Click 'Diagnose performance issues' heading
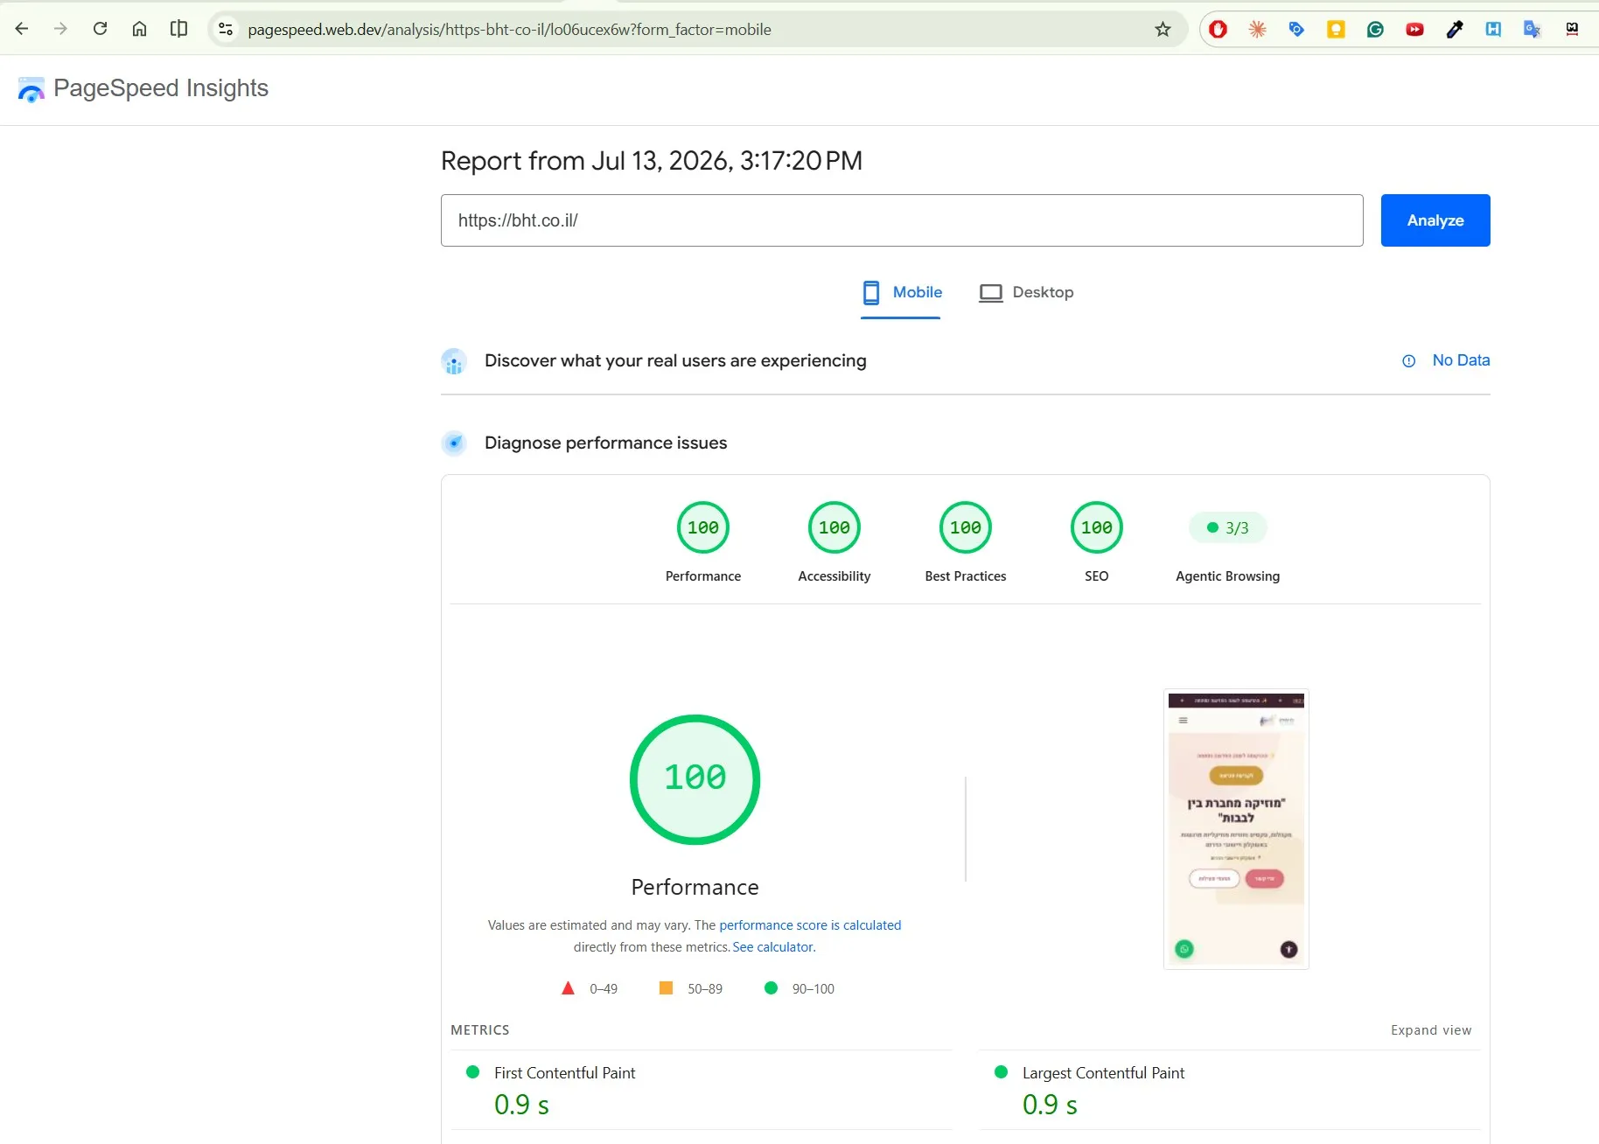 point(605,443)
